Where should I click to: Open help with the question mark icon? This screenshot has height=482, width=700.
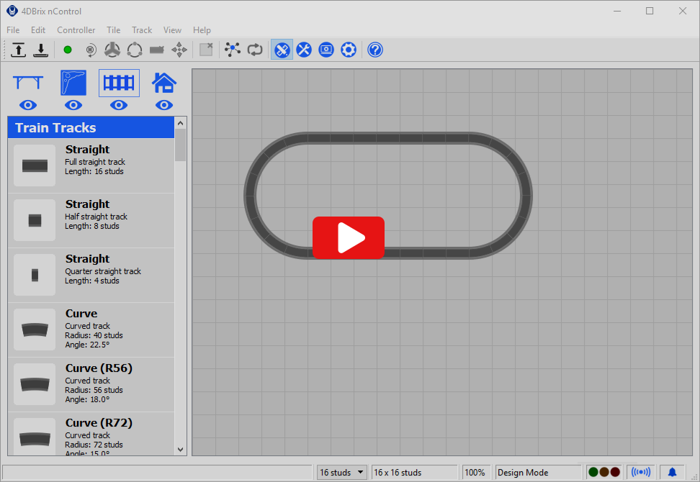point(375,50)
